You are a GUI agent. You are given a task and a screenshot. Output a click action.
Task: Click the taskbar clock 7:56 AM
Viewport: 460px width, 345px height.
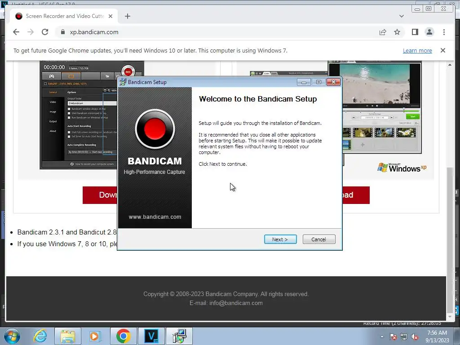click(437, 333)
